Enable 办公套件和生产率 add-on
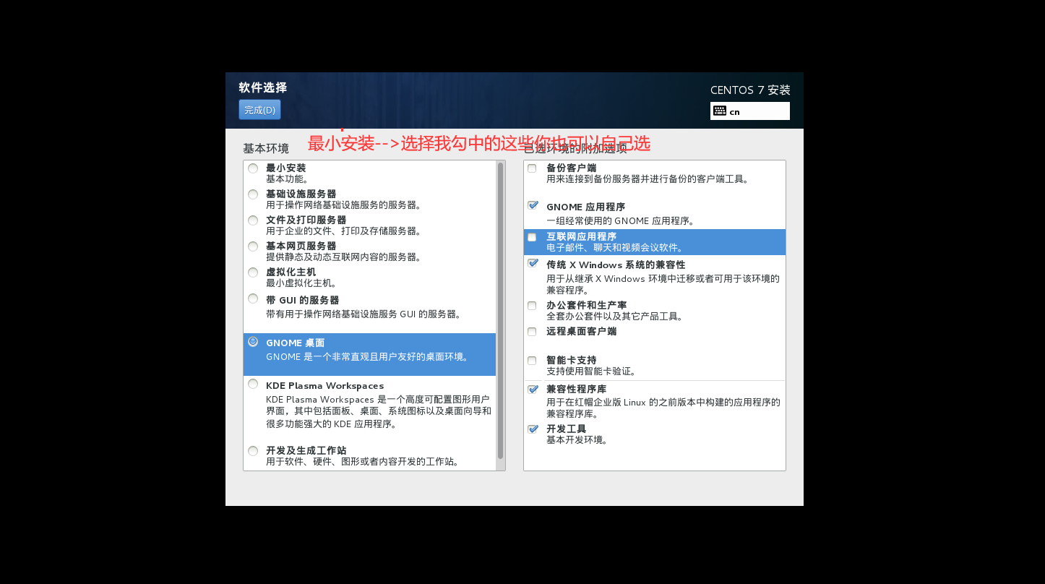Image resolution: width=1045 pixels, height=584 pixels. point(532,305)
